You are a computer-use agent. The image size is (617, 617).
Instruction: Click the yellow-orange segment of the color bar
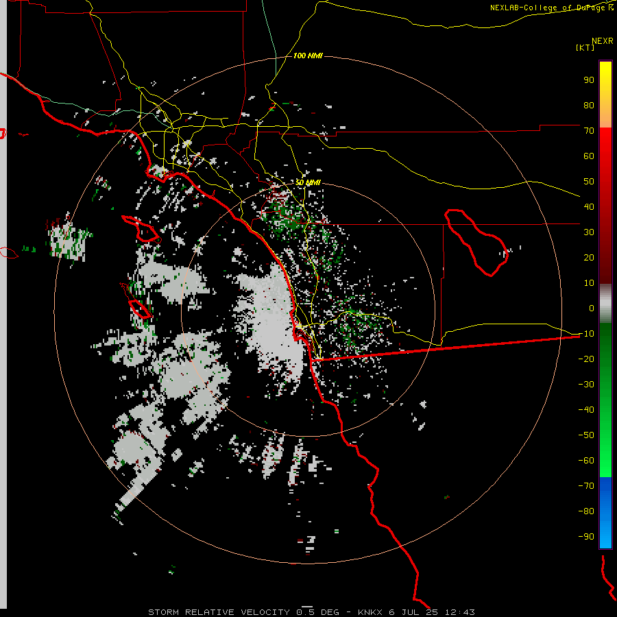click(x=605, y=95)
